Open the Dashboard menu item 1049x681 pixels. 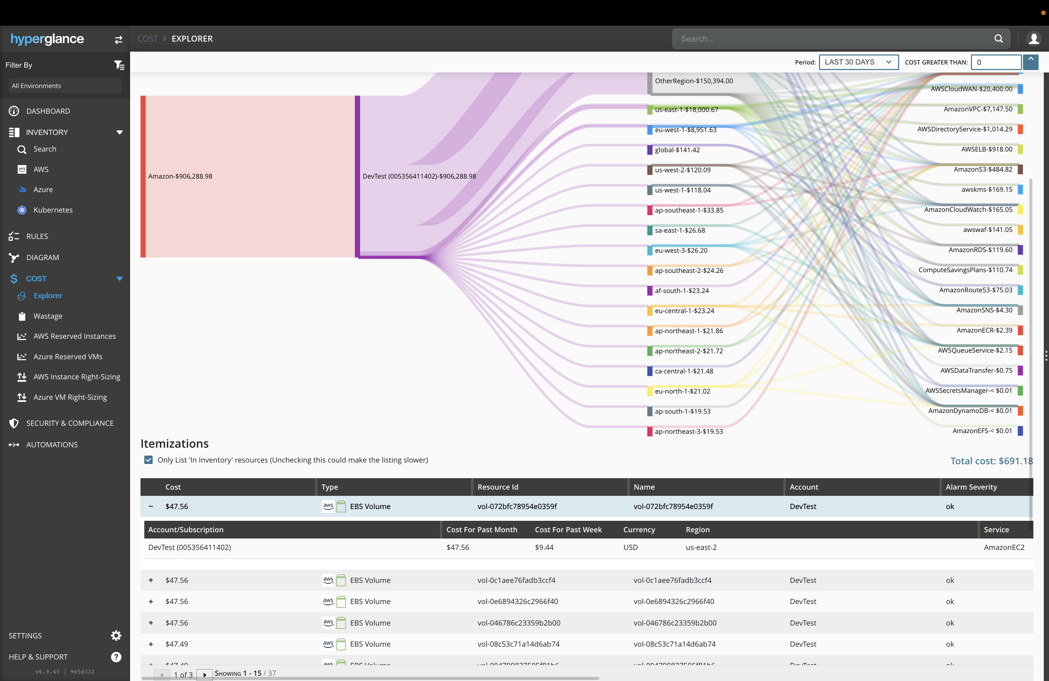coord(48,111)
